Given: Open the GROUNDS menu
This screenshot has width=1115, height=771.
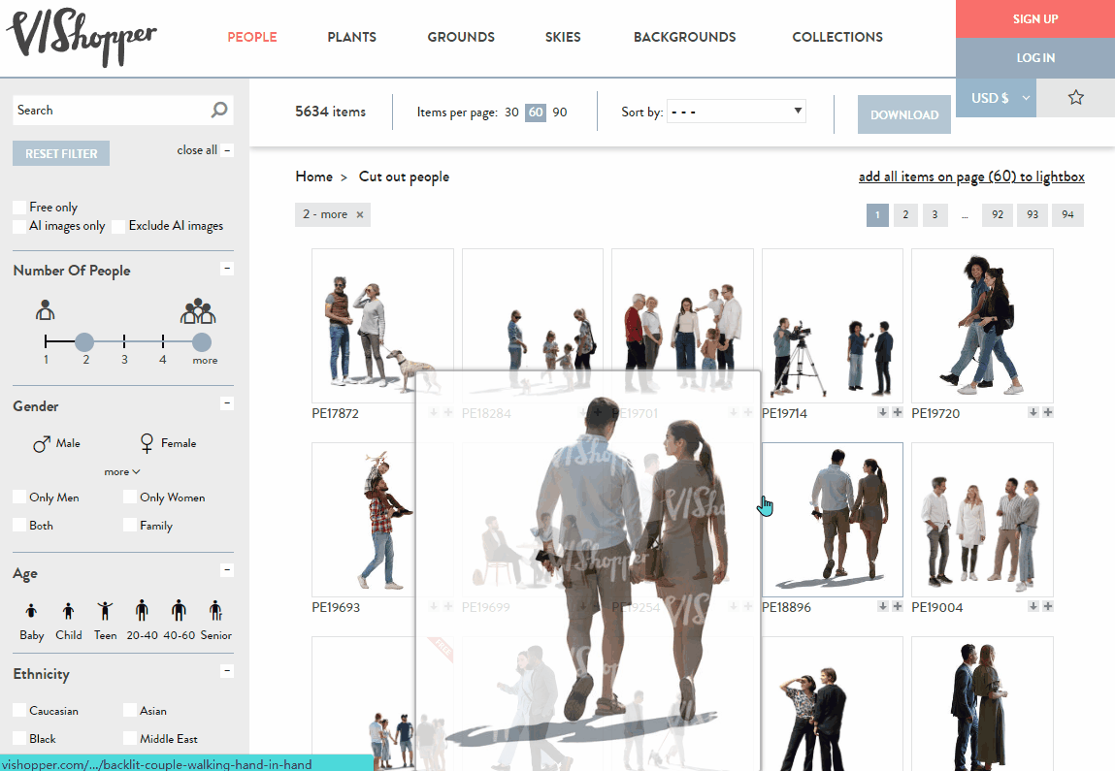Looking at the screenshot, I should click(461, 37).
